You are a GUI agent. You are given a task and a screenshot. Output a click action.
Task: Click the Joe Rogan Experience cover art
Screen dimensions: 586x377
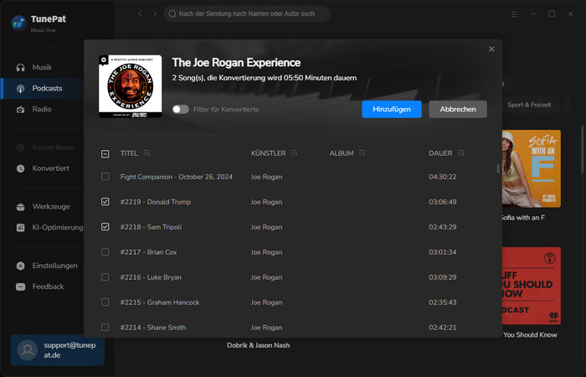[130, 86]
